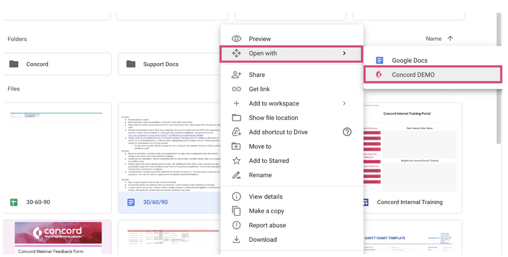
Task: Choose Move to in the menu
Action: tap(292, 147)
